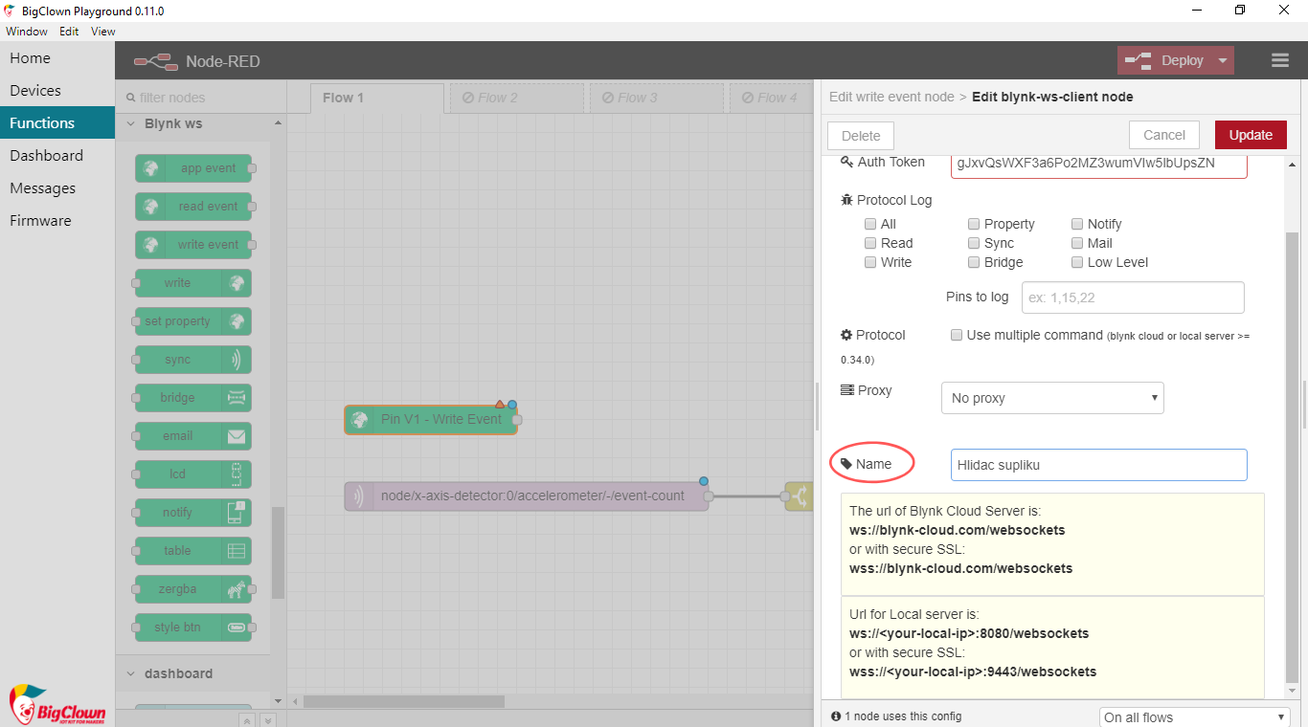Open the Proxy 'No proxy' dropdown
Viewport: 1308px width, 727px height.
click(1053, 398)
